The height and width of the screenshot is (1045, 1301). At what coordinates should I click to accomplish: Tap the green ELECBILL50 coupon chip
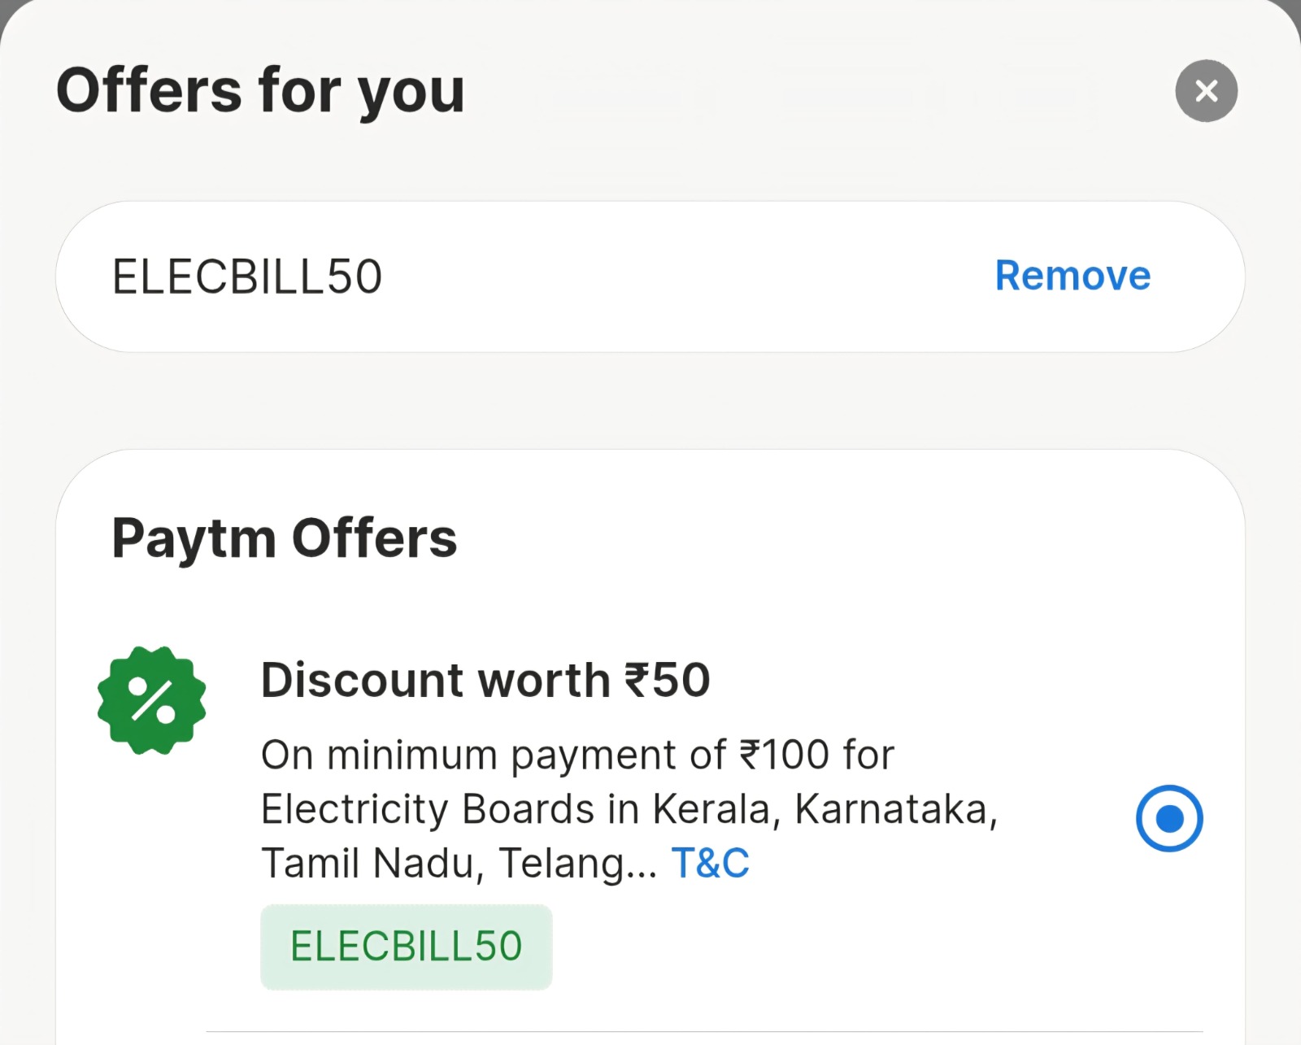pos(406,945)
